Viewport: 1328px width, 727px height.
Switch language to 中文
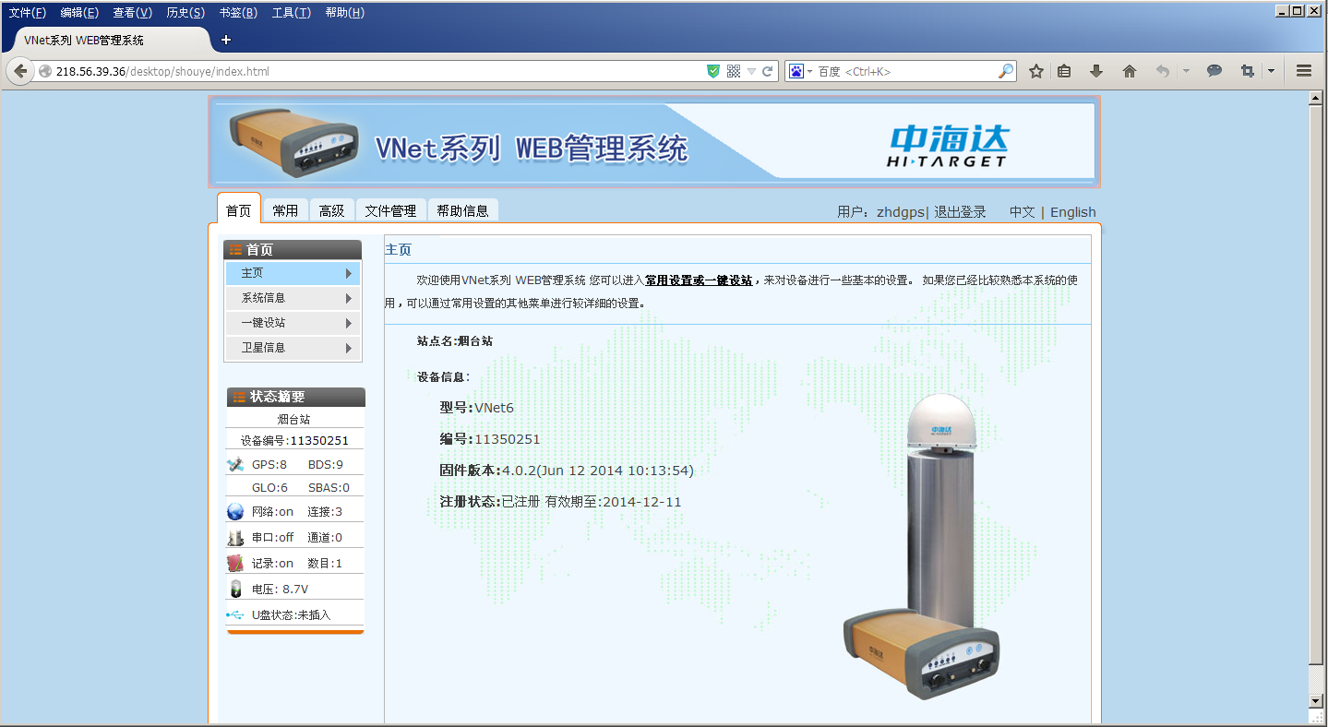click(1022, 212)
